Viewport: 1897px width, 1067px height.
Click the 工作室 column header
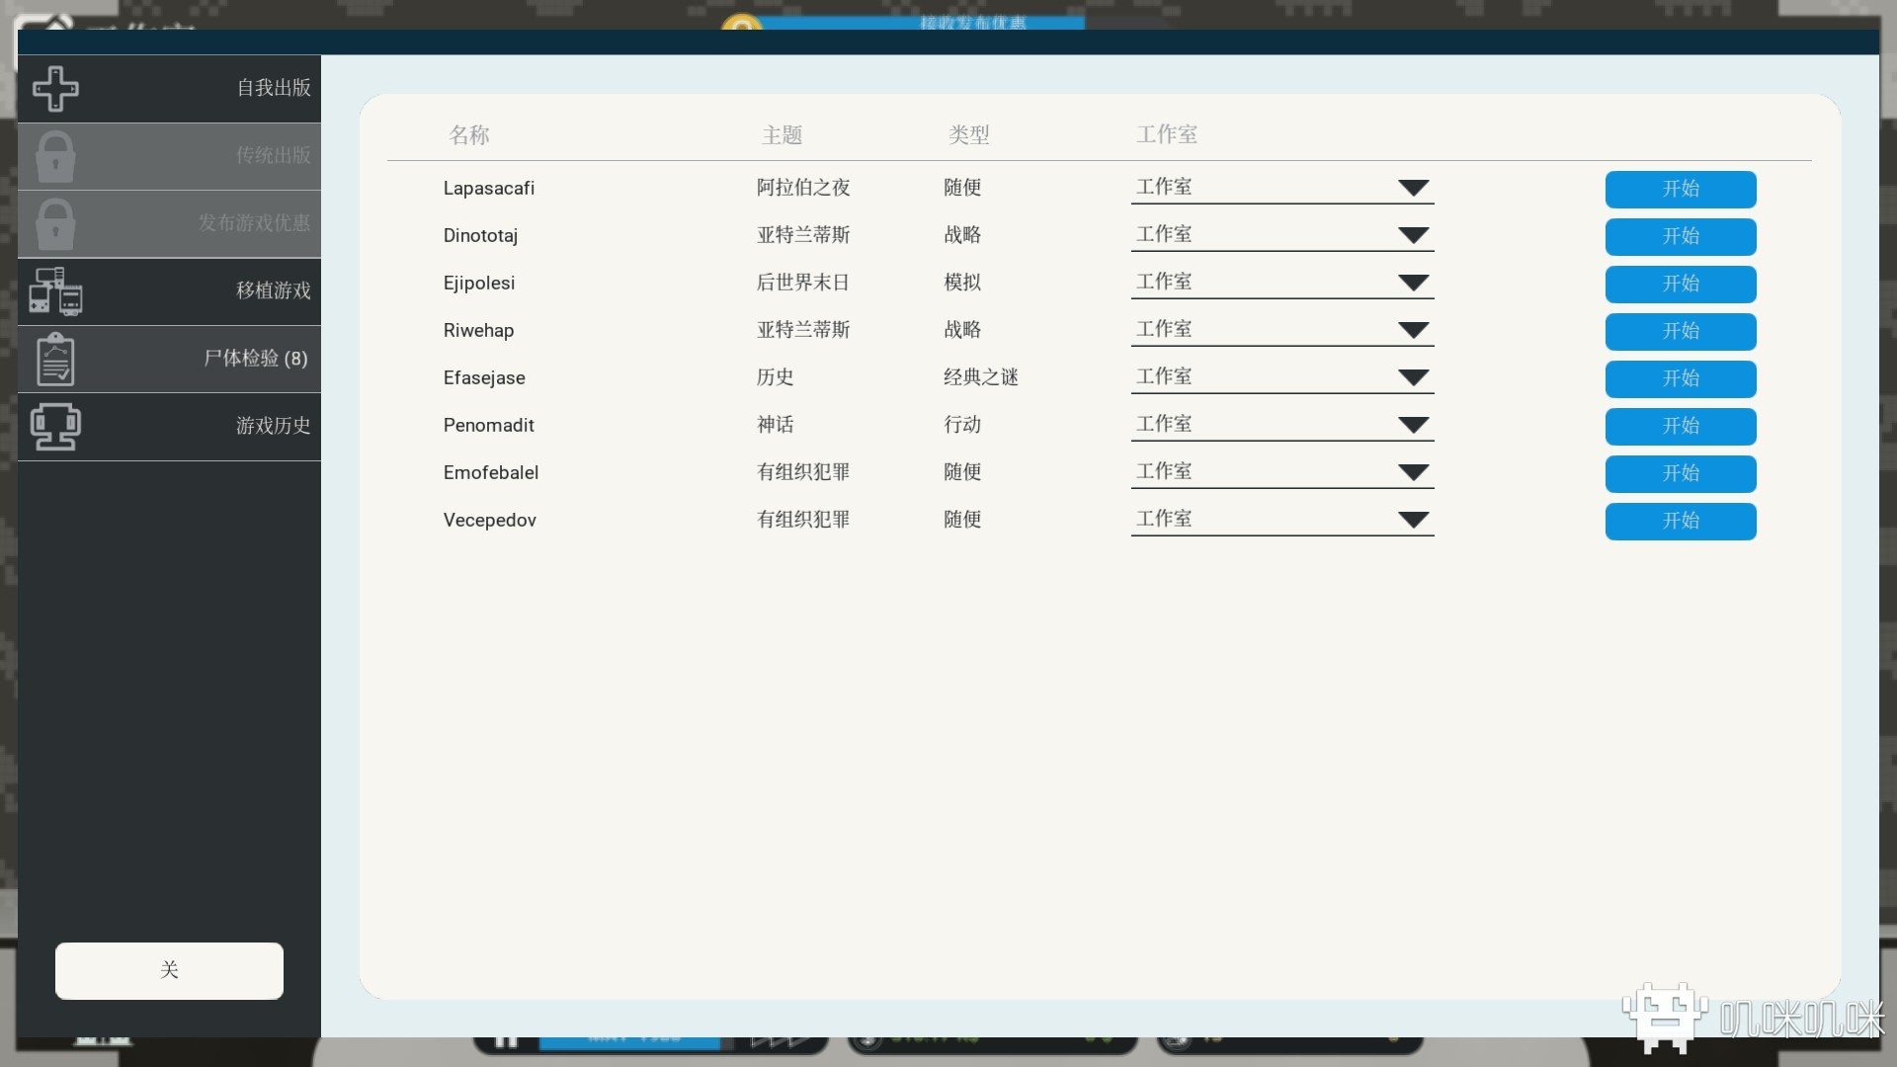pos(1167,134)
